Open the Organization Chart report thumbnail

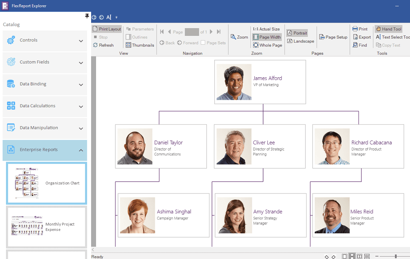[x=46, y=183]
